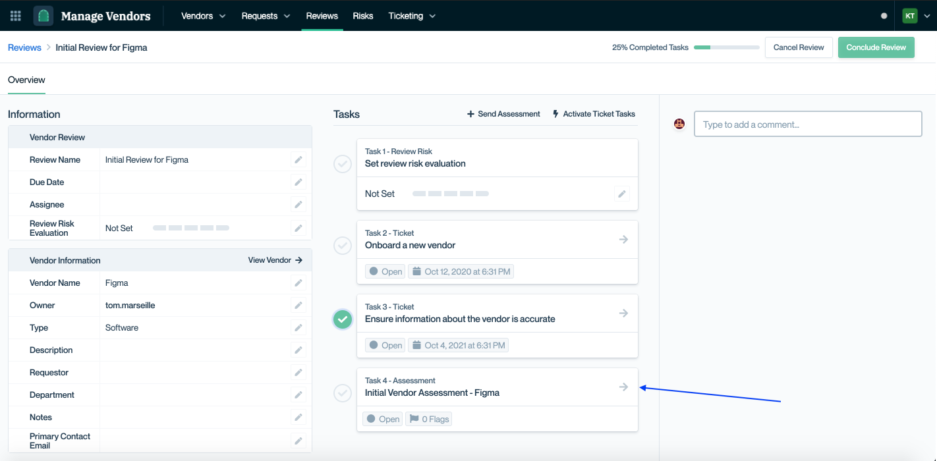The width and height of the screenshot is (937, 461).
Task: Open the app launcher grid icon
Action: pyautogui.click(x=16, y=16)
